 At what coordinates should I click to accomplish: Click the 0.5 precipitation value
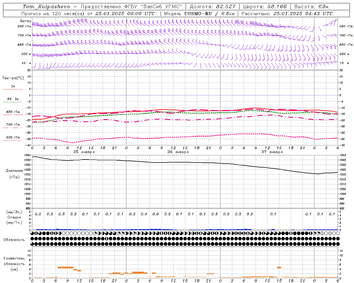(62, 214)
